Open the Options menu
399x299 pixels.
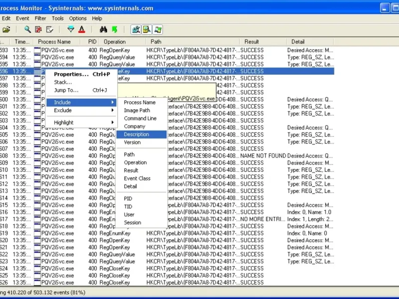coord(78,18)
